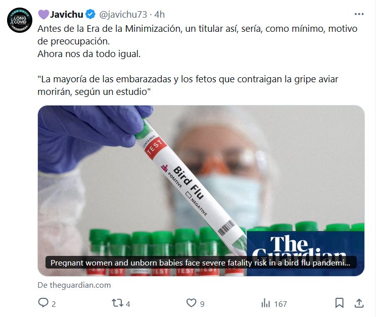
Task: Open view analytics bar chart icon
Action: point(266,303)
